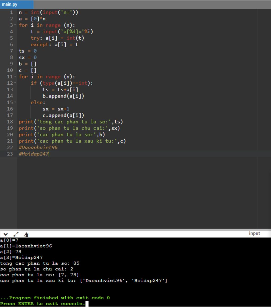271x307 pixels.
Task: Click the 'sx = sx+1' line
Action: click(x=56, y=109)
